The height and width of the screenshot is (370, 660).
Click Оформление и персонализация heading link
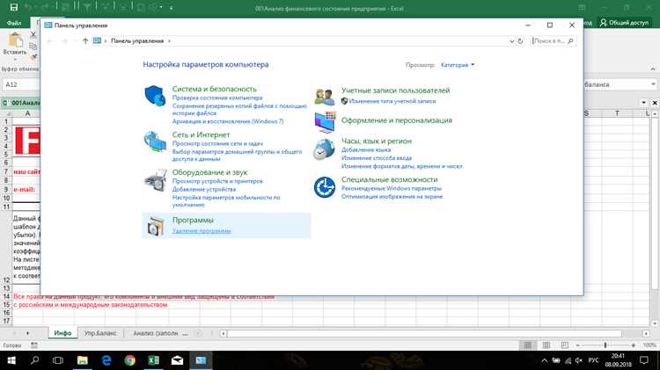pos(397,120)
